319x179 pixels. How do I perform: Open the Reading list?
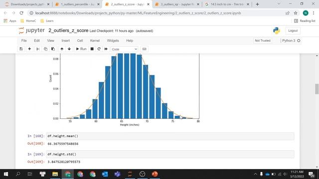[305, 21]
